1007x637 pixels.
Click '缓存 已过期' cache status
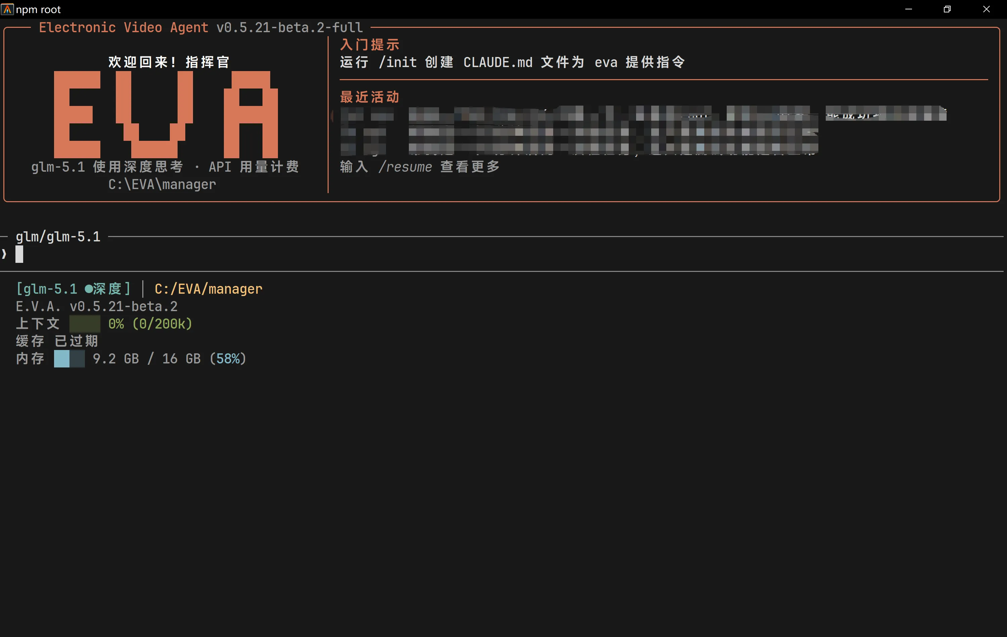57,341
